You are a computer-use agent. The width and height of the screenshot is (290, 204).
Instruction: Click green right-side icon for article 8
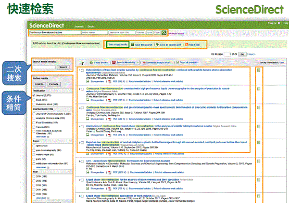[259, 196]
